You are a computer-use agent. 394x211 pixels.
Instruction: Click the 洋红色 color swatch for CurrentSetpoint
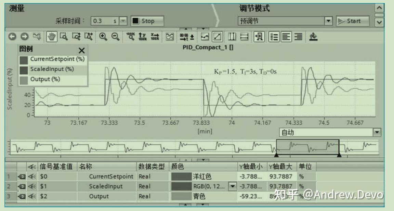(x=181, y=177)
